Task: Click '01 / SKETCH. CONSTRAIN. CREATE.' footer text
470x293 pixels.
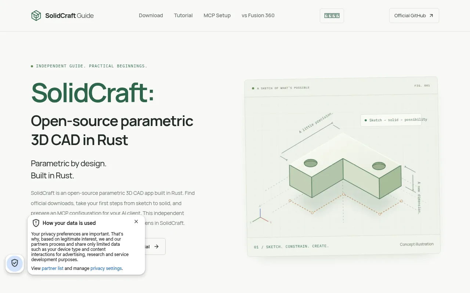Action: [292, 246]
